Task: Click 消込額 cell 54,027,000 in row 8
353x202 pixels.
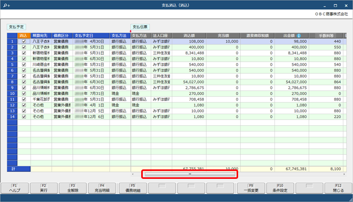Action: 189,82
